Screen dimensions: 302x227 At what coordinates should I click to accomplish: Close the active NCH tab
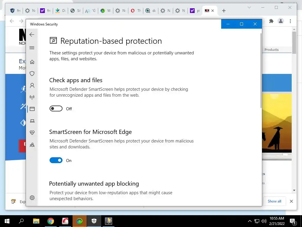pos(213,11)
